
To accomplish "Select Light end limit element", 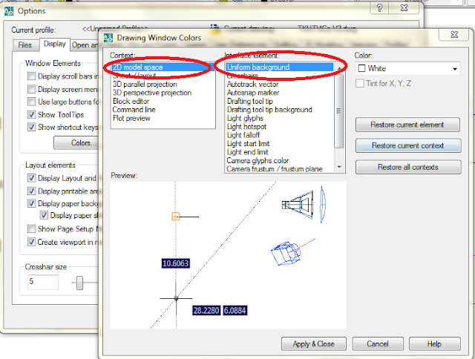I will (281, 152).
